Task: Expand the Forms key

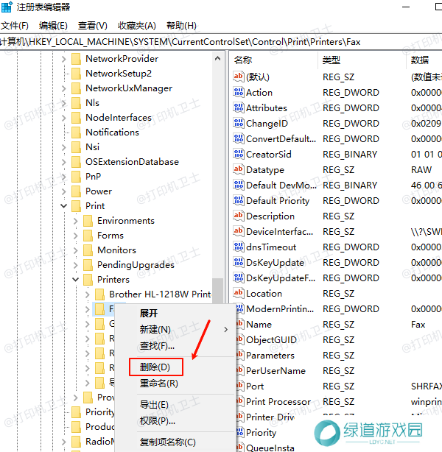Action: [x=76, y=236]
